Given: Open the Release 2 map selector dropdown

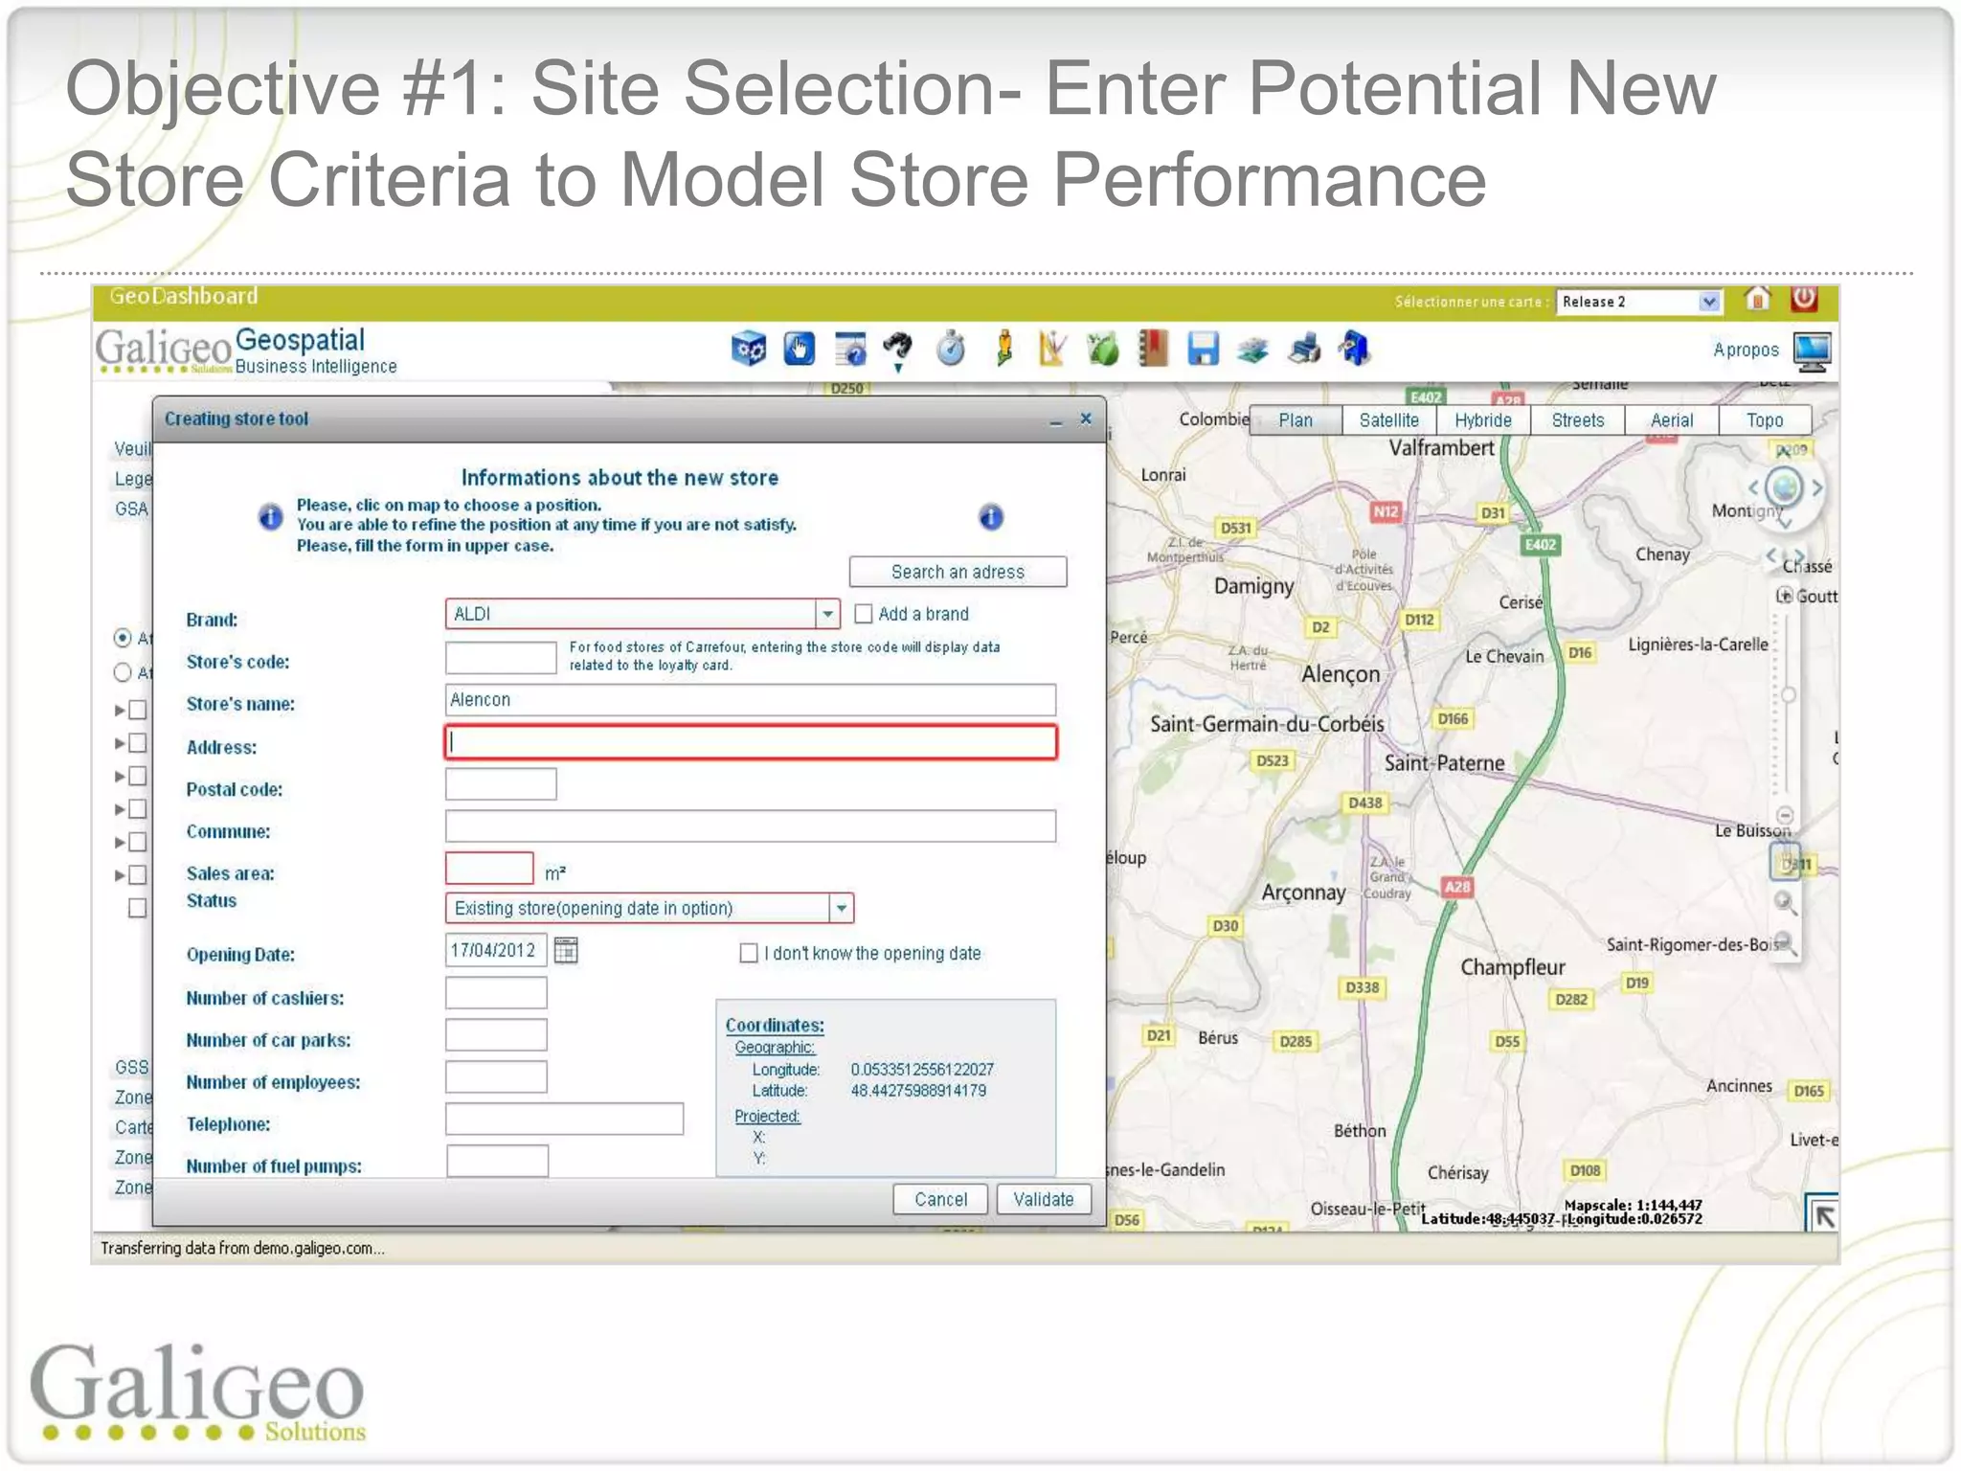Looking at the screenshot, I should click(x=1708, y=302).
